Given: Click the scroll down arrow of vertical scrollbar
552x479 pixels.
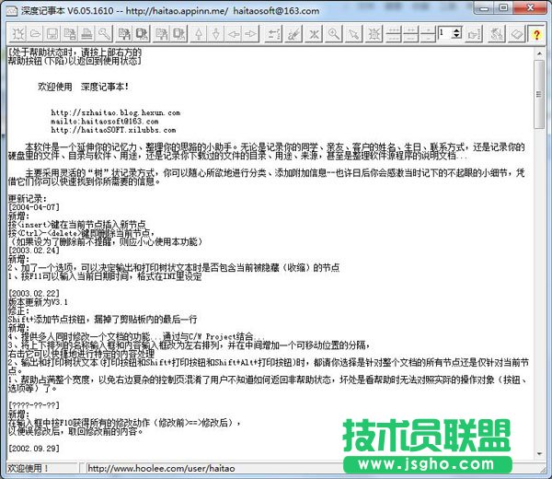Looking at the screenshot, I should (x=541, y=456).
